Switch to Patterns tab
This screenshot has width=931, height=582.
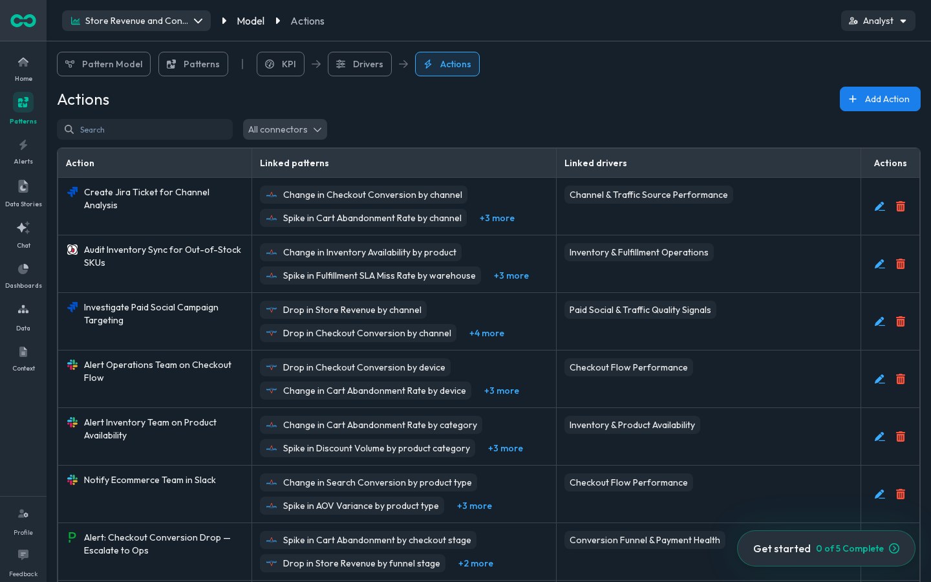(x=193, y=64)
